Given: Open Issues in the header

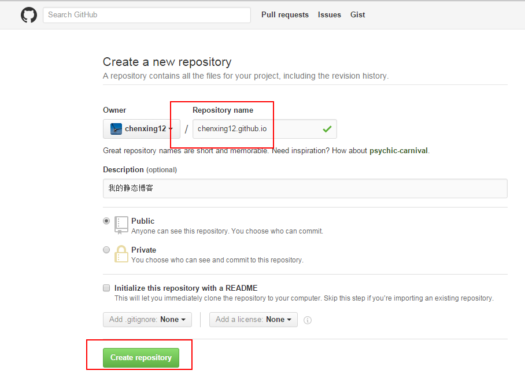Looking at the screenshot, I should pos(330,14).
